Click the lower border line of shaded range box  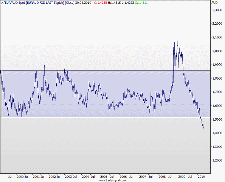click(106, 117)
